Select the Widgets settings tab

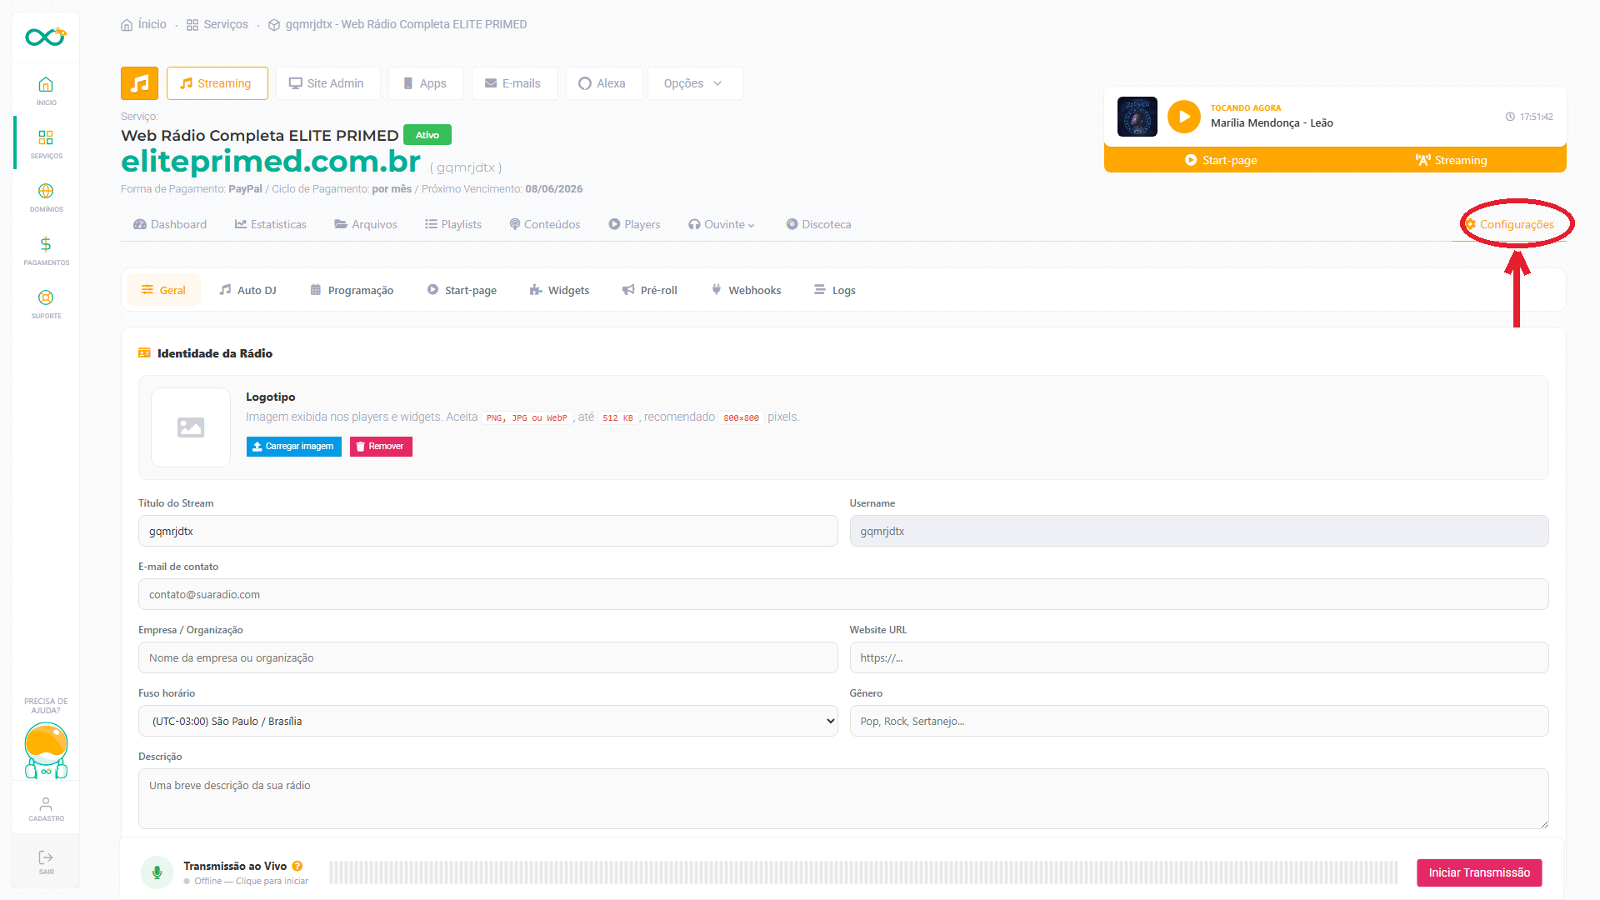click(x=559, y=290)
